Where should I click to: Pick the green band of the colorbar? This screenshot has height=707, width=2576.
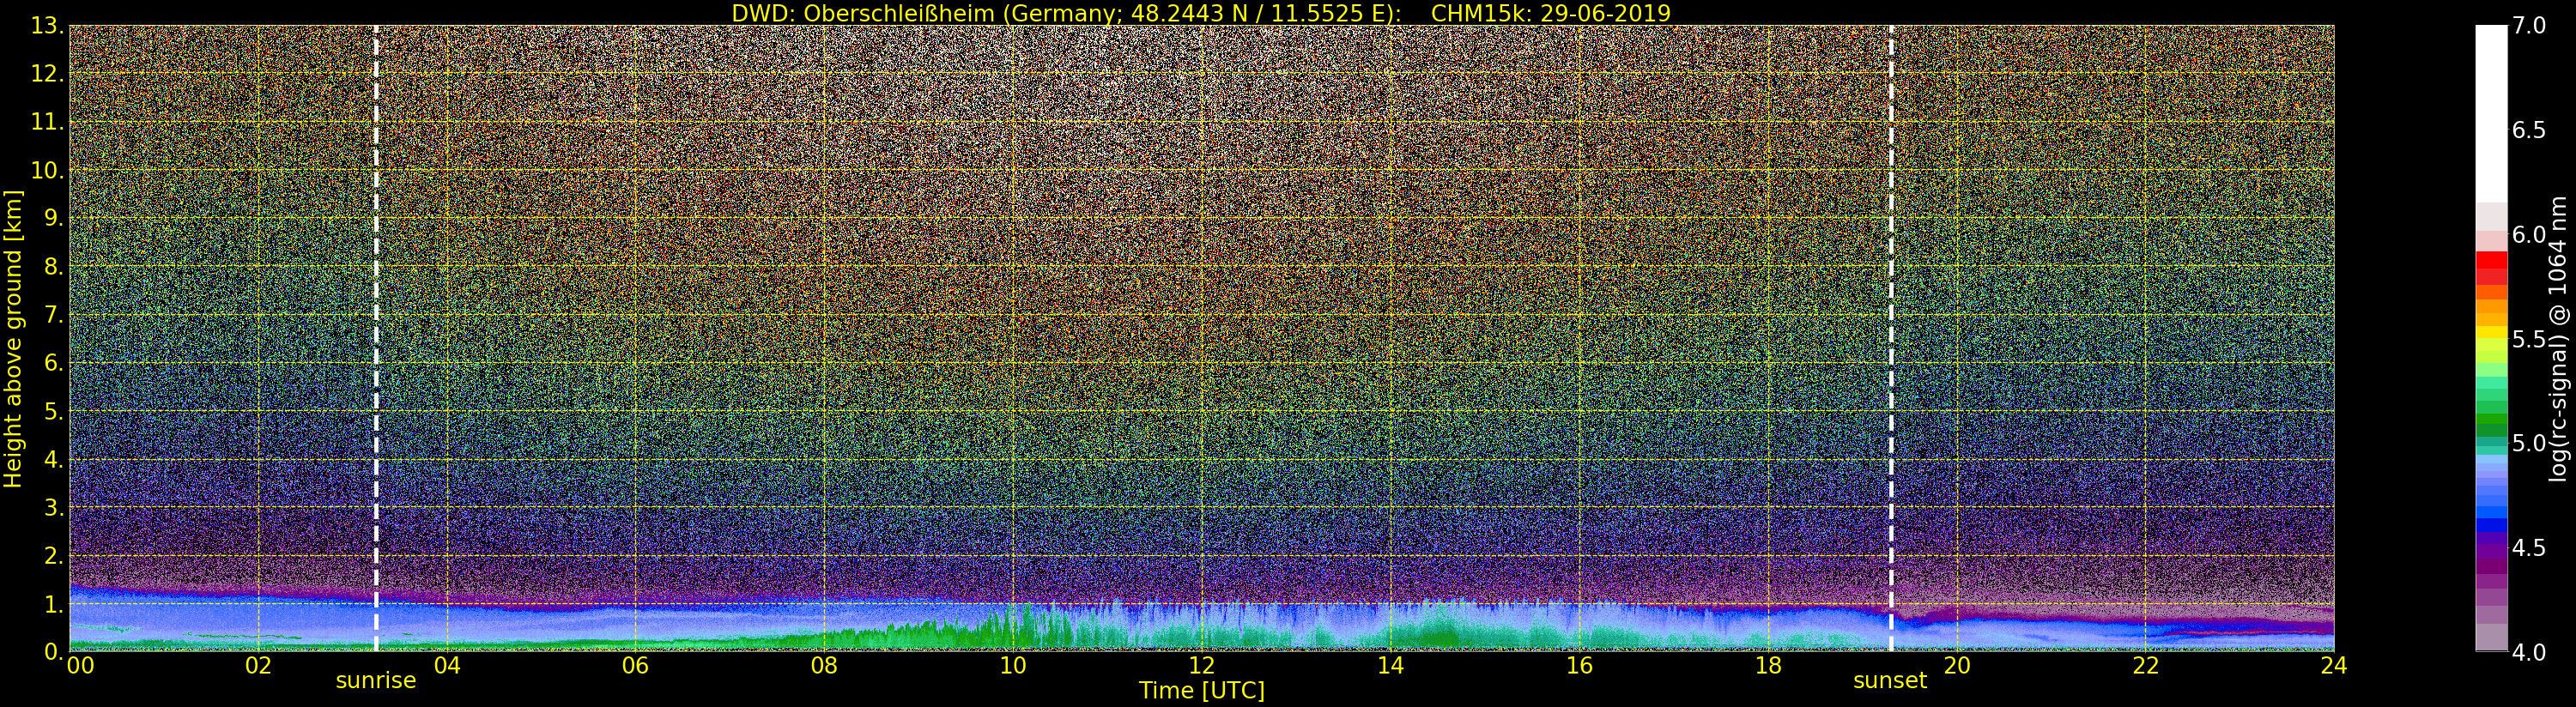[x=2491, y=420]
